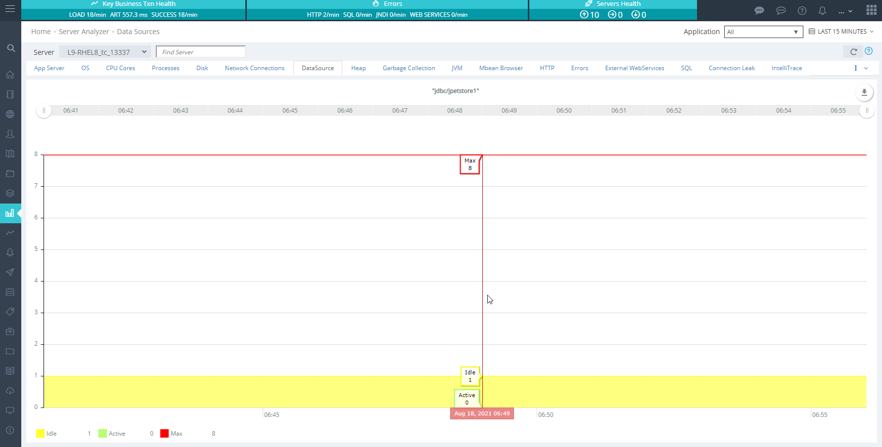Switch to the JVM tab
The image size is (882, 447).
tap(457, 68)
